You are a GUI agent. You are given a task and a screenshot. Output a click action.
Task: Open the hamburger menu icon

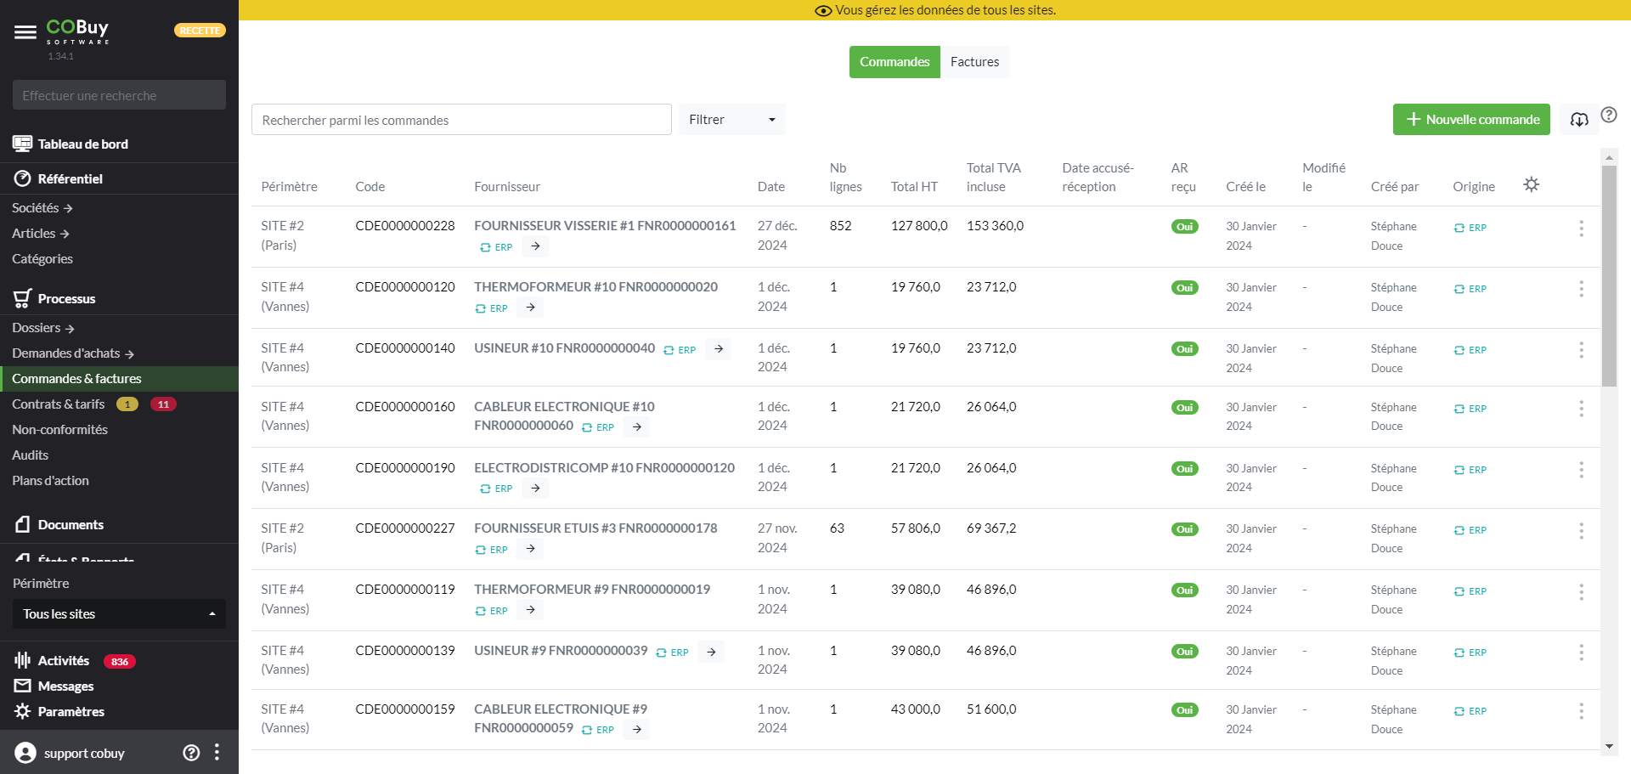25,32
